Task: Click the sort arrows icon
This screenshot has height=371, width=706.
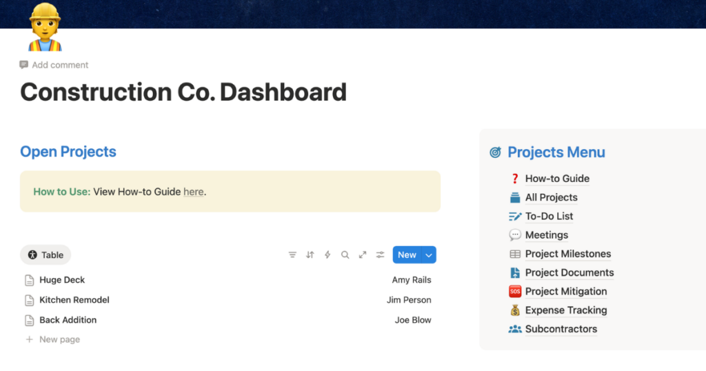Action: (x=310, y=255)
